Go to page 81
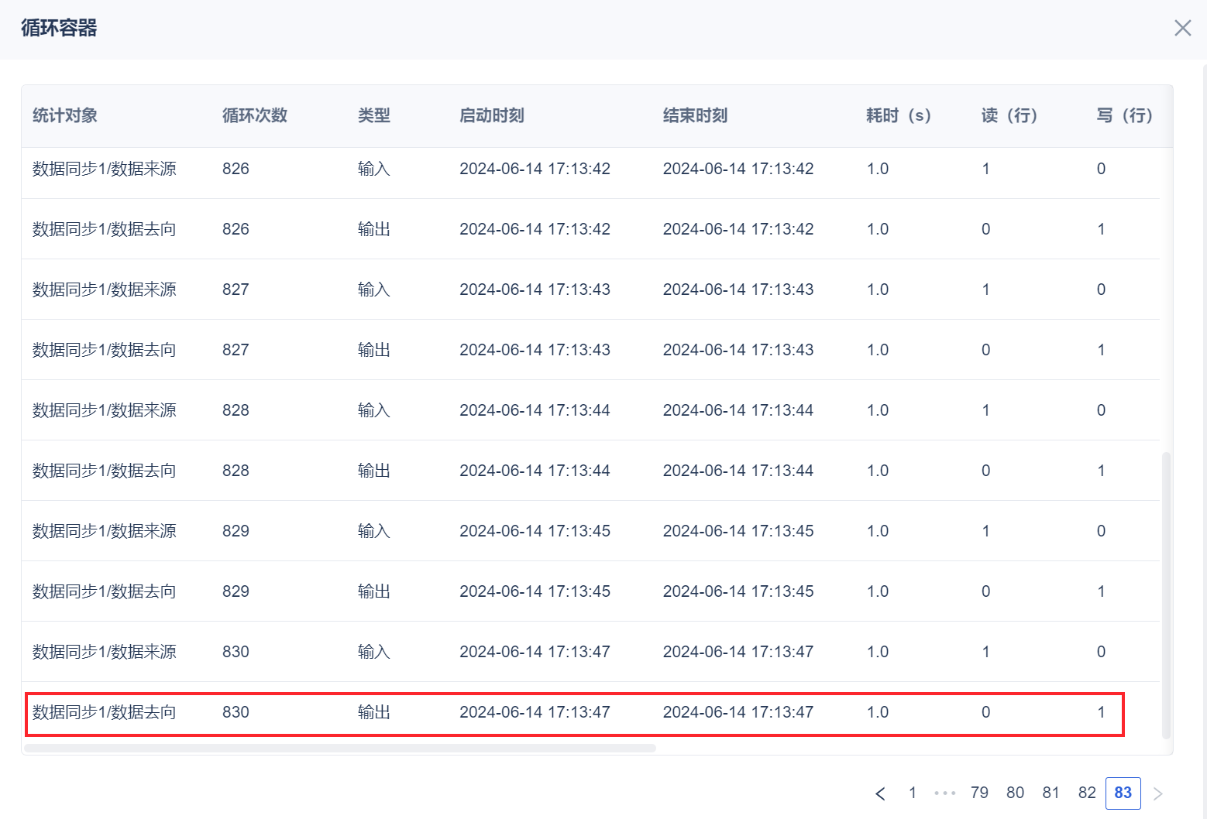 tap(1051, 793)
